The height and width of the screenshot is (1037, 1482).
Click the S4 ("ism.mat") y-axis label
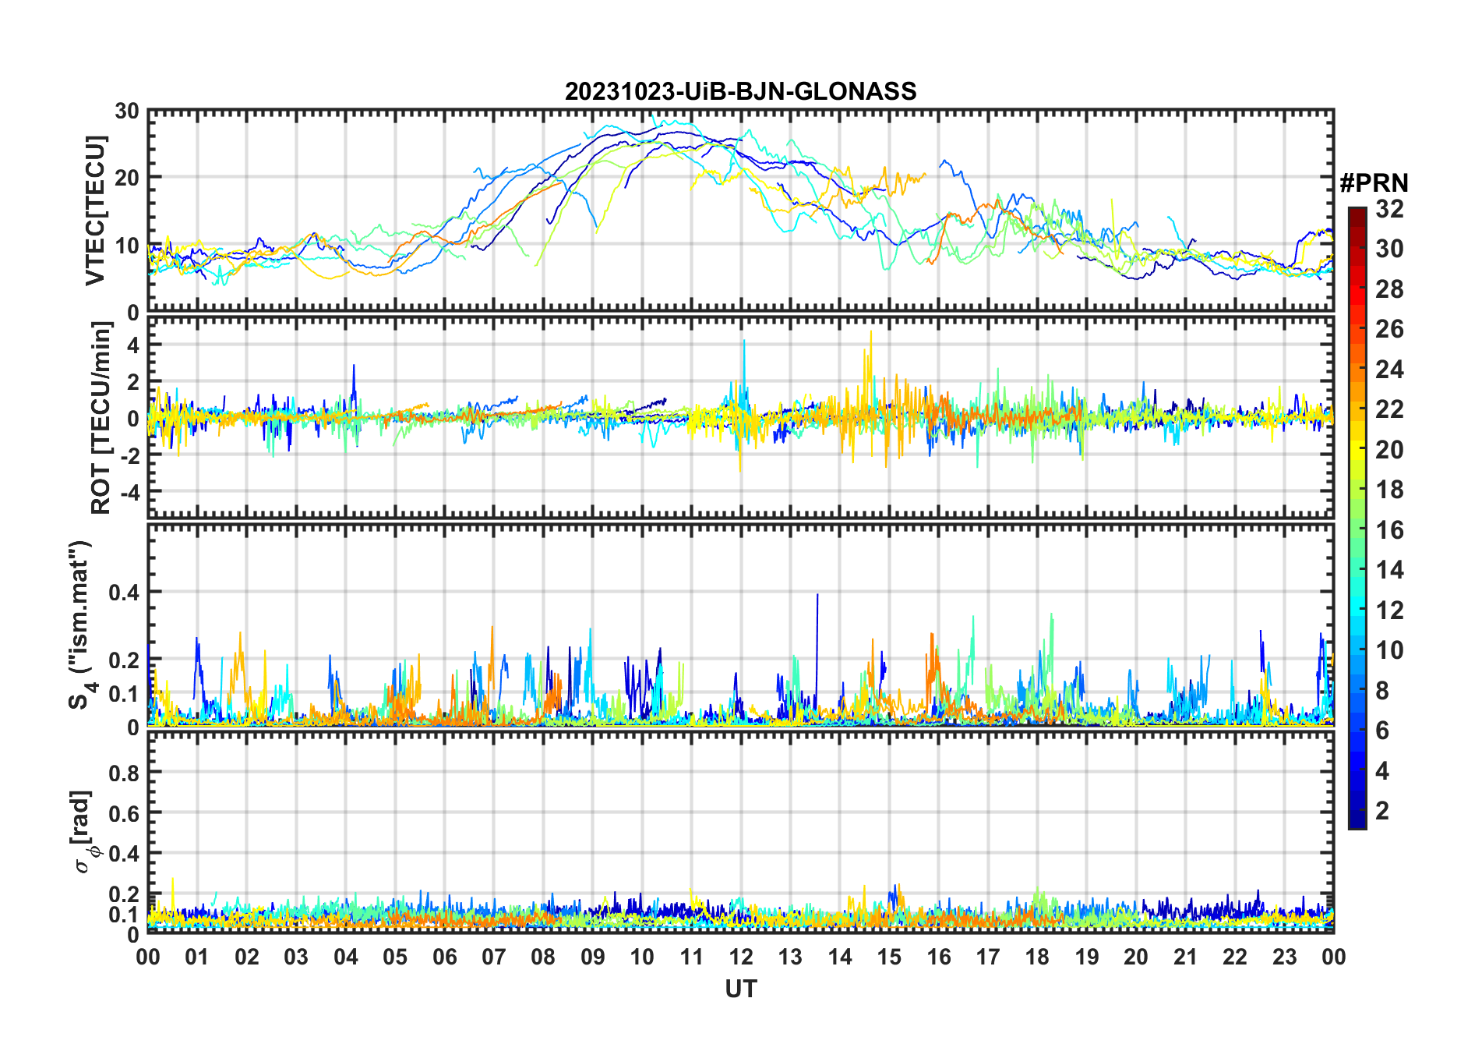point(81,625)
